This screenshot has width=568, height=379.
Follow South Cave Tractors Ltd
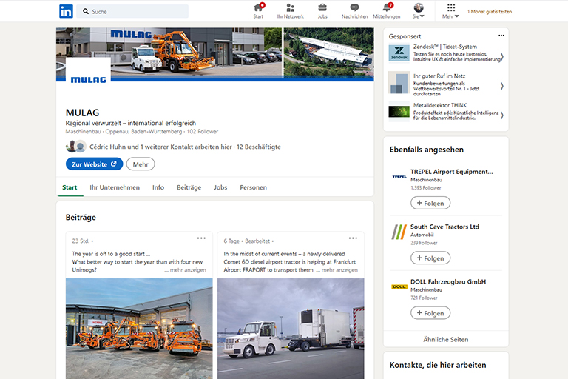(x=430, y=258)
